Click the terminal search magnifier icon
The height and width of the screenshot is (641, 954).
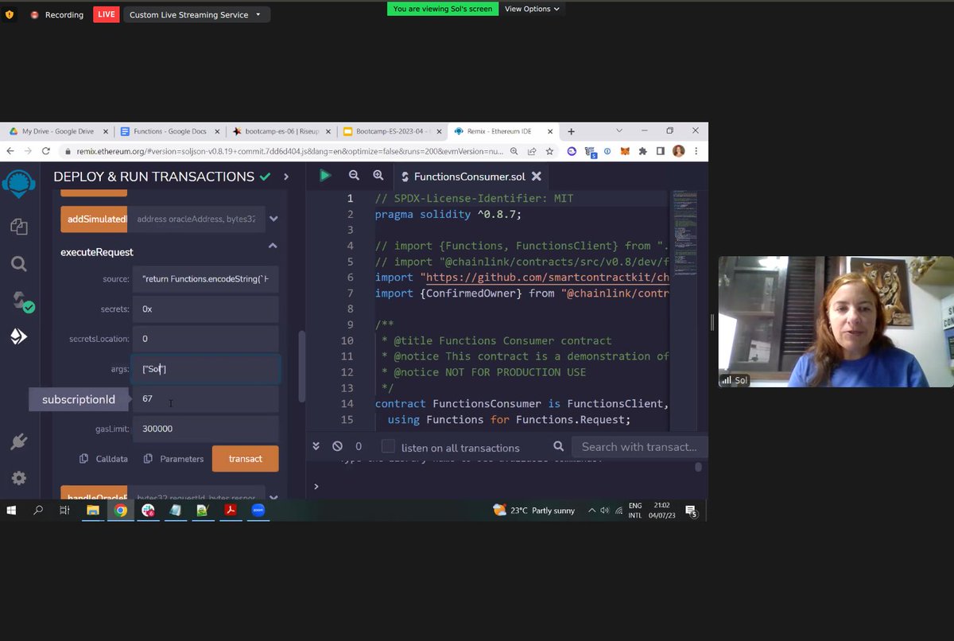click(x=558, y=447)
